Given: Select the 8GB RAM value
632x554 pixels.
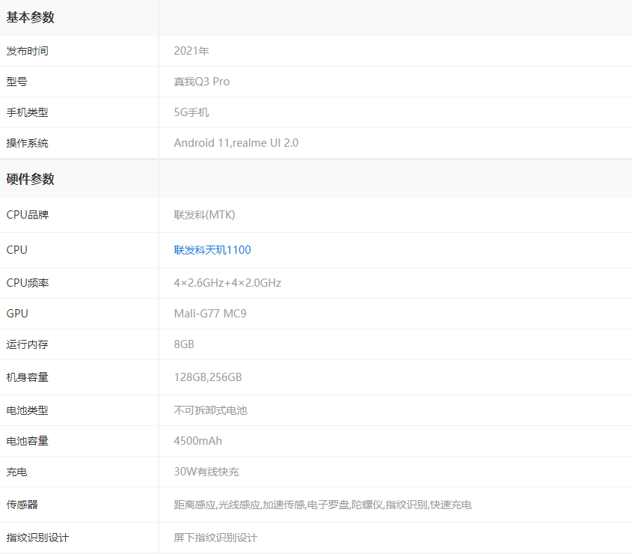Looking at the screenshot, I should click(184, 344).
